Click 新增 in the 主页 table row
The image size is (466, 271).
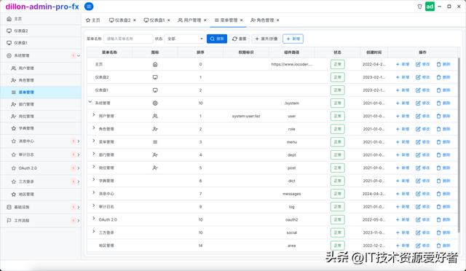pos(403,64)
